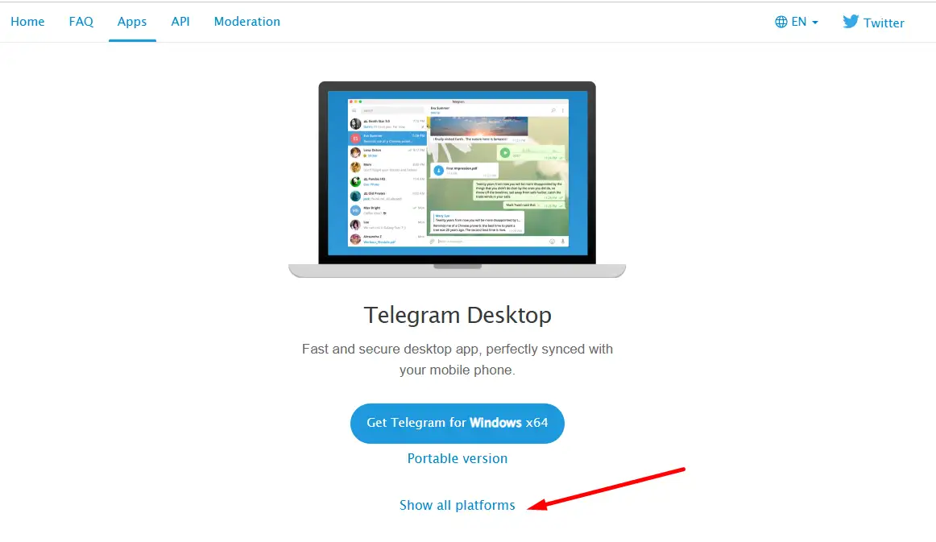Switch to the API tab
The image size is (936, 542).
tap(180, 22)
